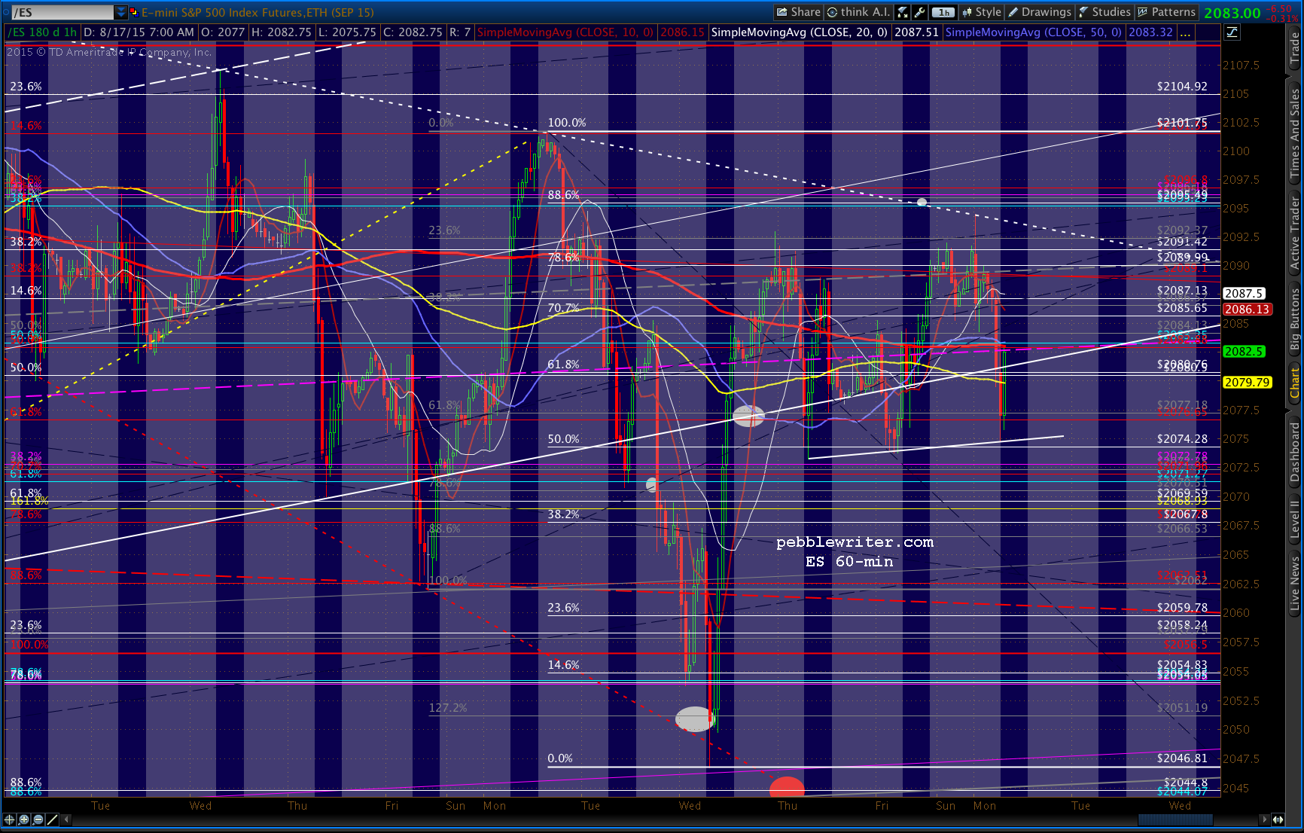Open the Patterns menu

pos(1166,12)
